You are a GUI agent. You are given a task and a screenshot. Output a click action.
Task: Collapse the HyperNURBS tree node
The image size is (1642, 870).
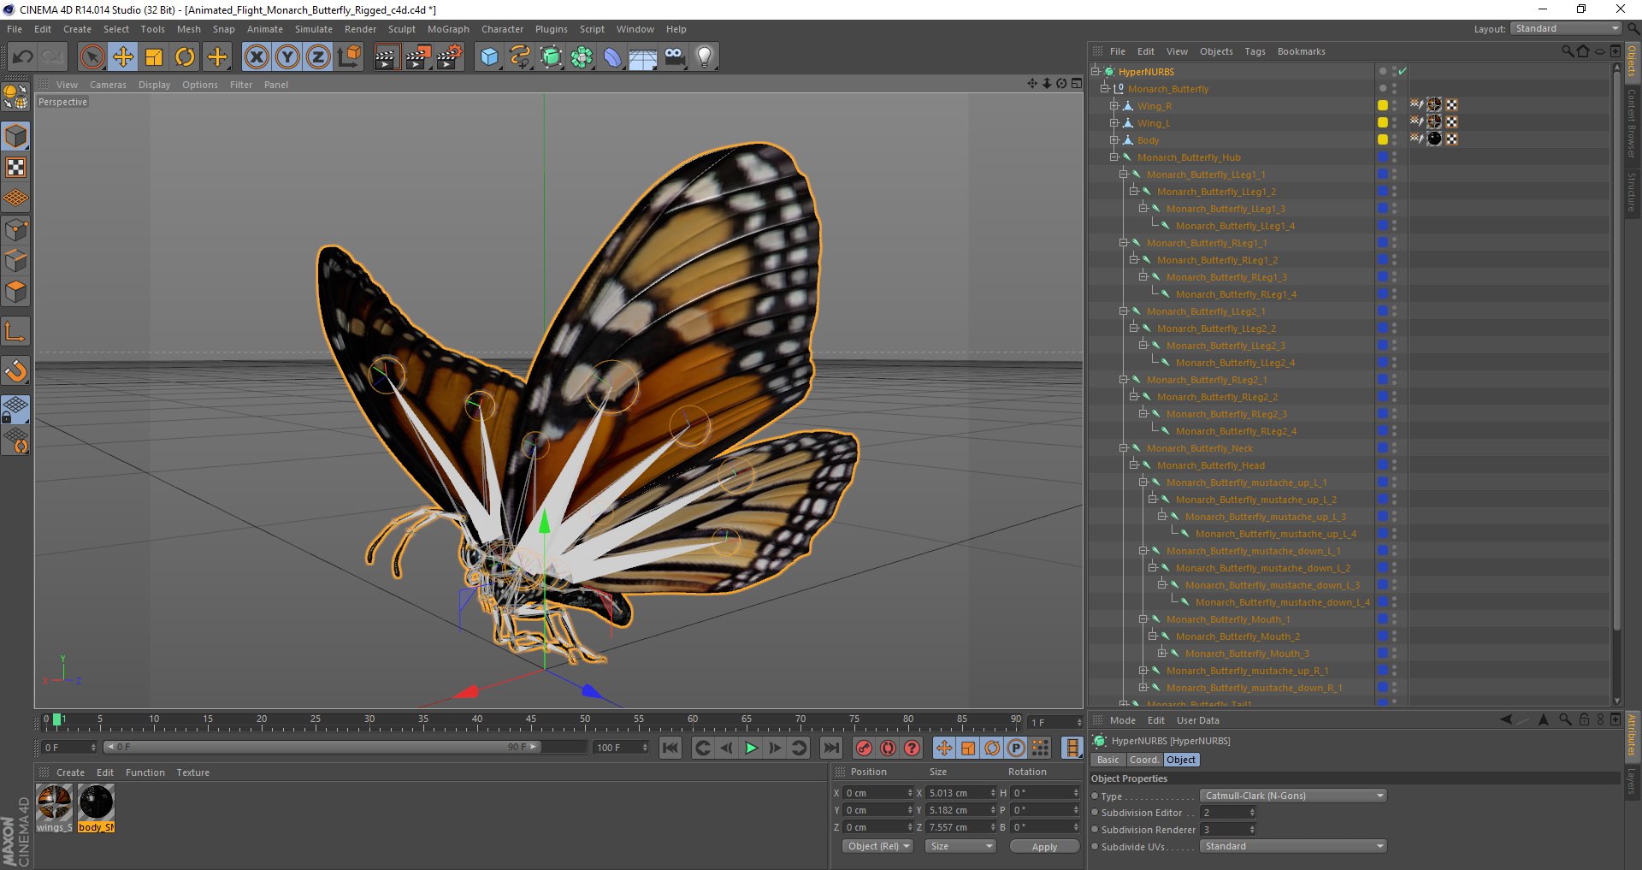1095,71
